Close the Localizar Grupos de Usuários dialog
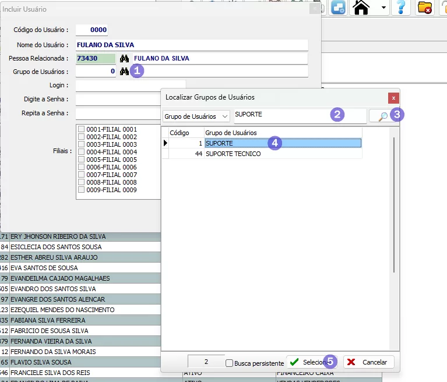 [394, 97]
